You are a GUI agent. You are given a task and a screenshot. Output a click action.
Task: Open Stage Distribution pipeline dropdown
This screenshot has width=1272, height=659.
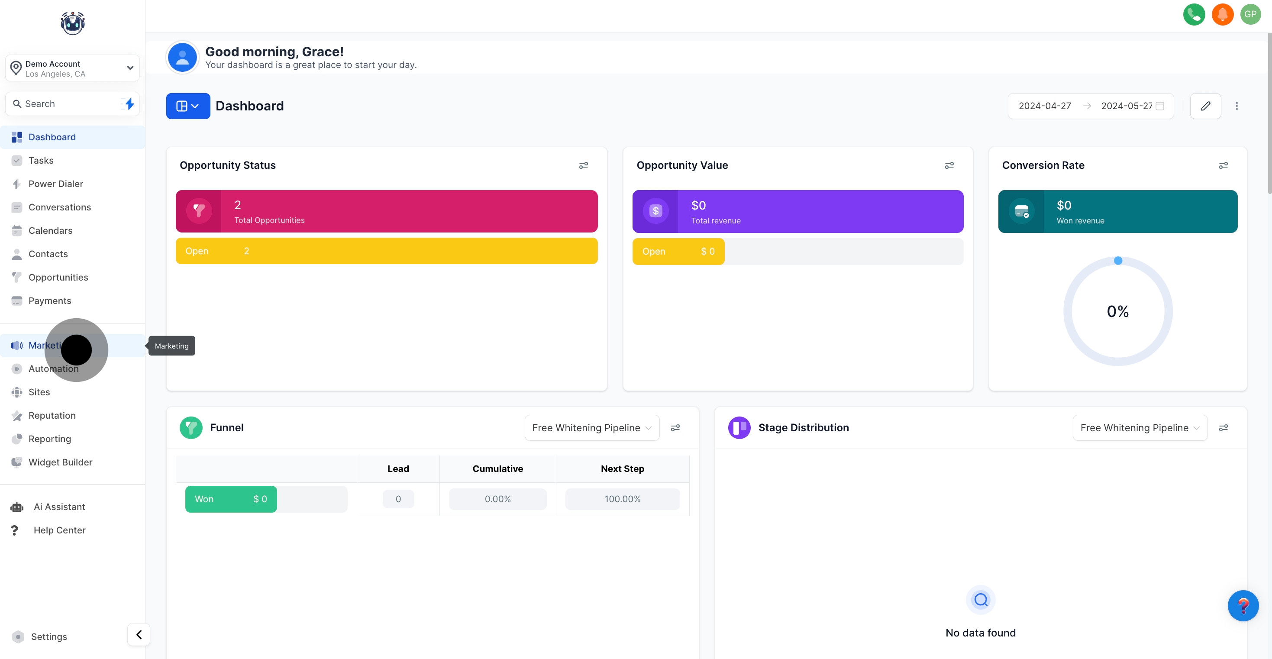click(1140, 428)
